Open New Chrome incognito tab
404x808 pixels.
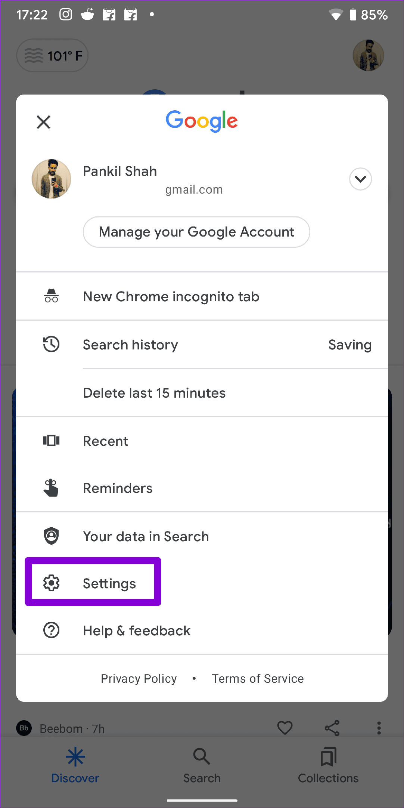[202, 296]
